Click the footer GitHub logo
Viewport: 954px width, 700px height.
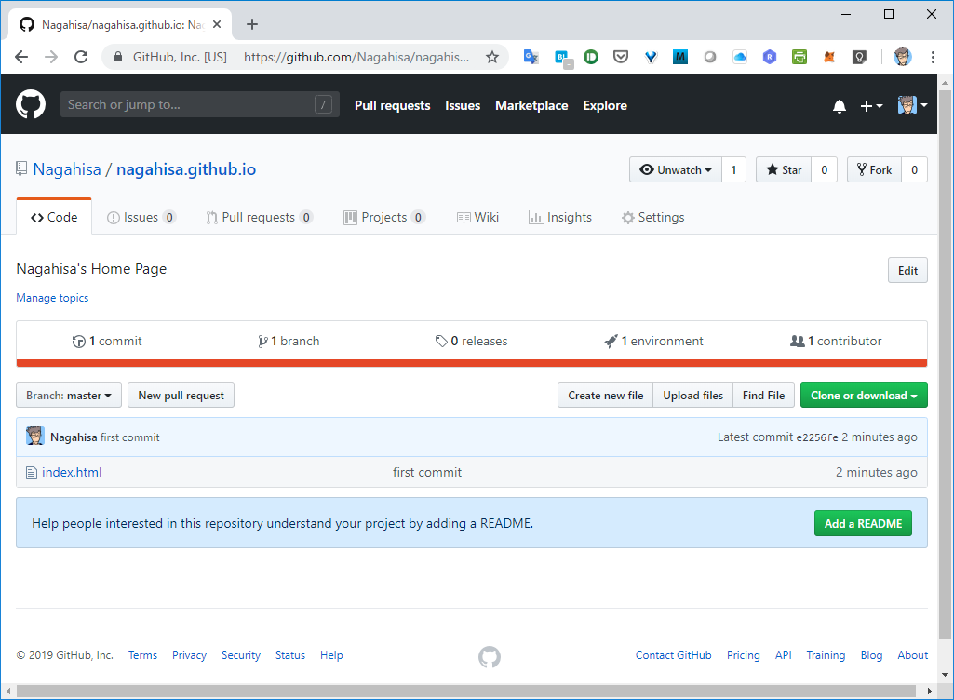(x=490, y=657)
